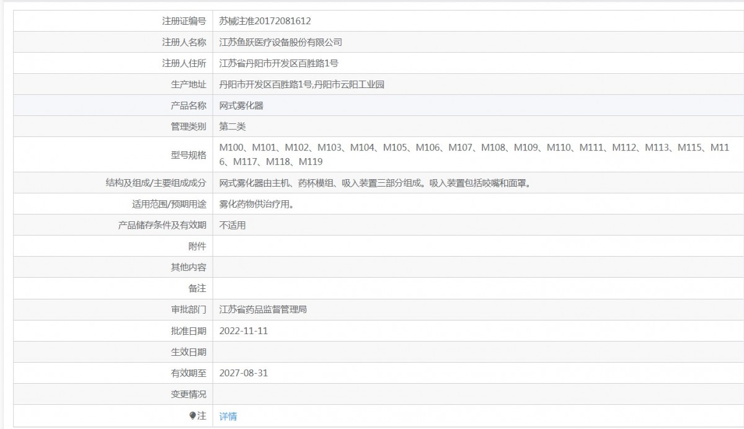Image resolution: width=744 pixels, height=429 pixels.
Task: Click the 变更情况 label
Action: pyautogui.click(x=188, y=394)
